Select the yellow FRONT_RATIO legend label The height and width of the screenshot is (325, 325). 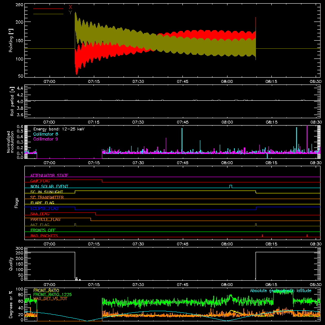[46, 290]
